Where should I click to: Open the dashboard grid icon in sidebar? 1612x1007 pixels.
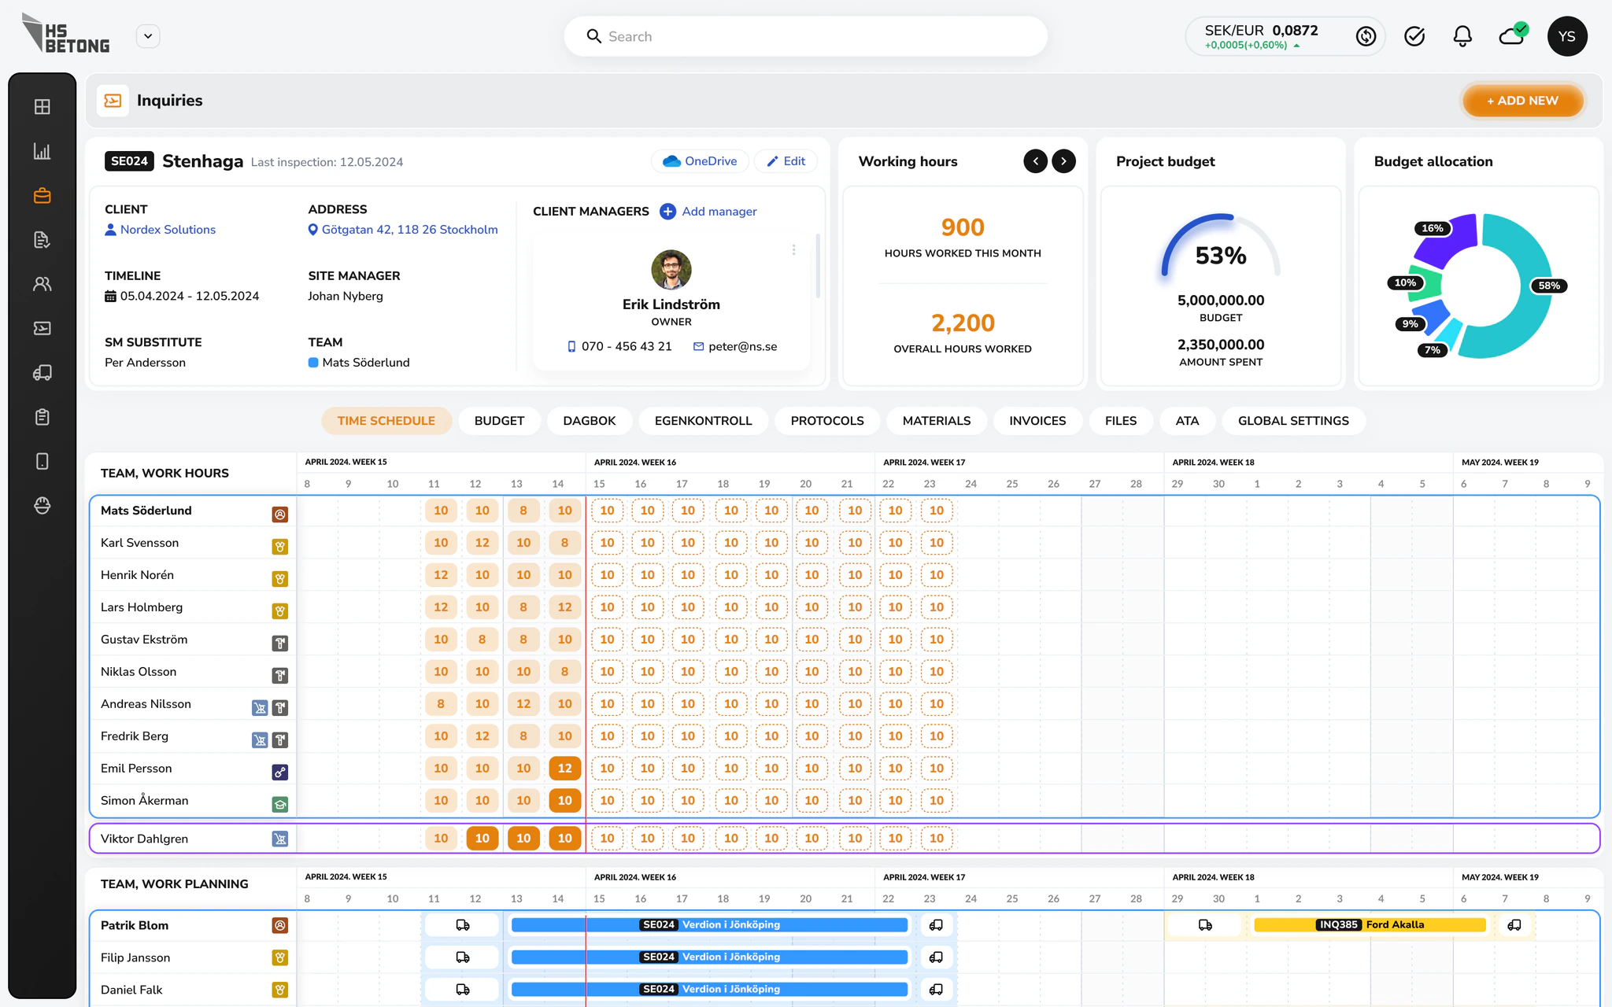point(43,107)
